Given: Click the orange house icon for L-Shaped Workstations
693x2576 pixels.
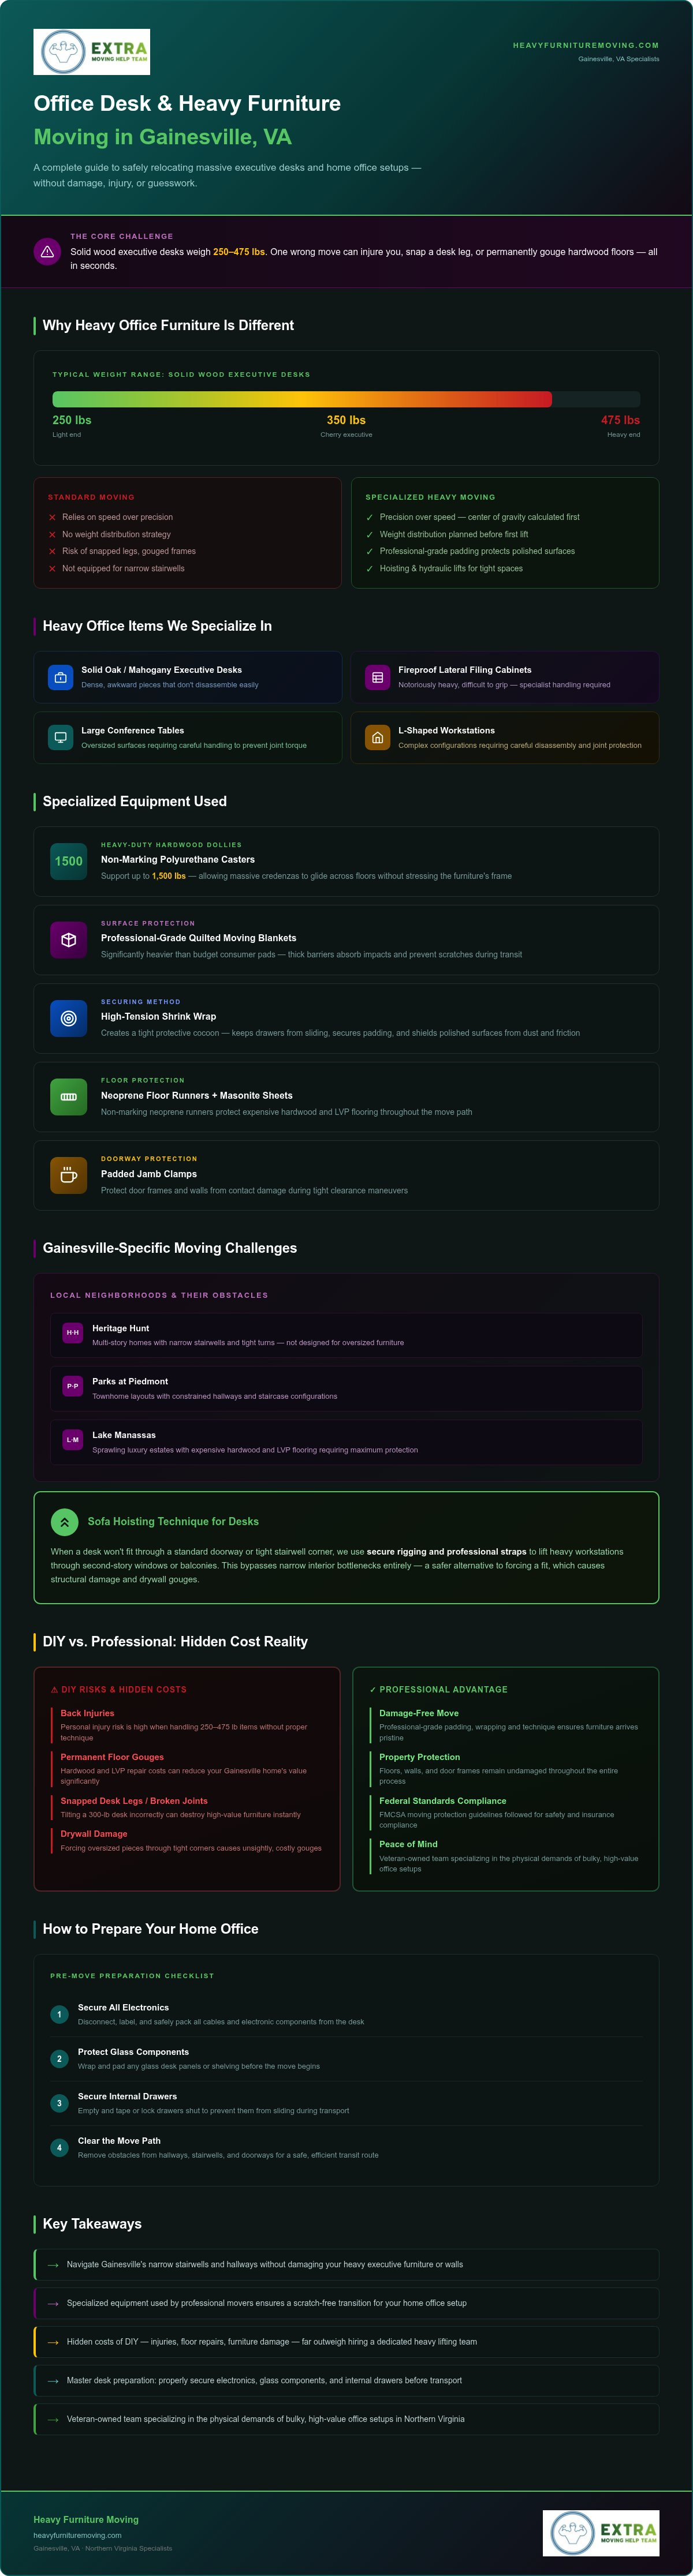Looking at the screenshot, I should (x=378, y=738).
